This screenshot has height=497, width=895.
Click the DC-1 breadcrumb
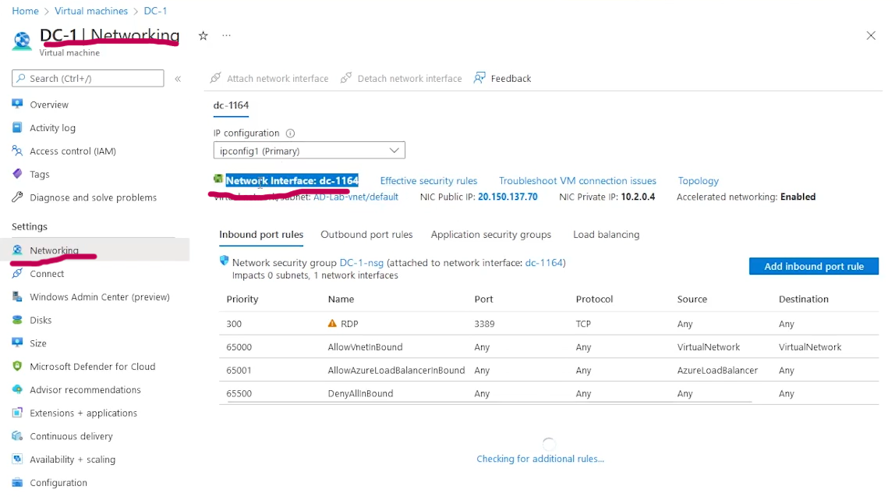point(155,11)
